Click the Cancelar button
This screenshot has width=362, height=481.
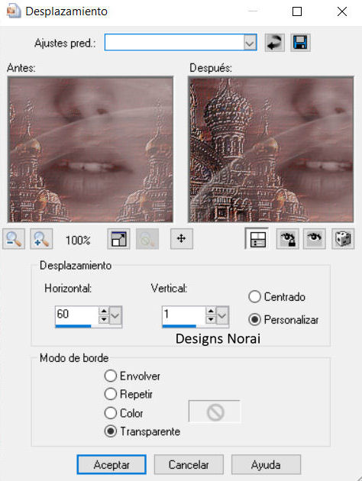[x=189, y=464]
